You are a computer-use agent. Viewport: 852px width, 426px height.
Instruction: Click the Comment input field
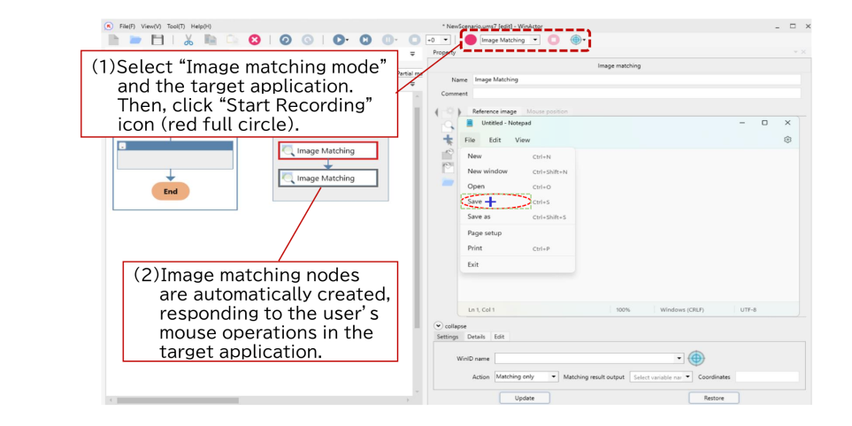(x=635, y=93)
